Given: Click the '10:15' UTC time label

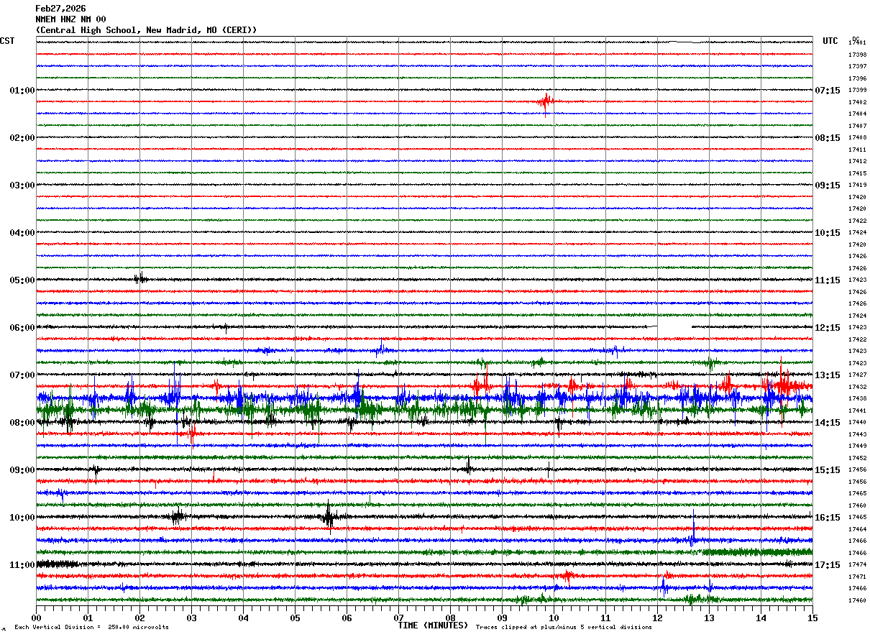Looking at the screenshot, I should coord(828,233).
